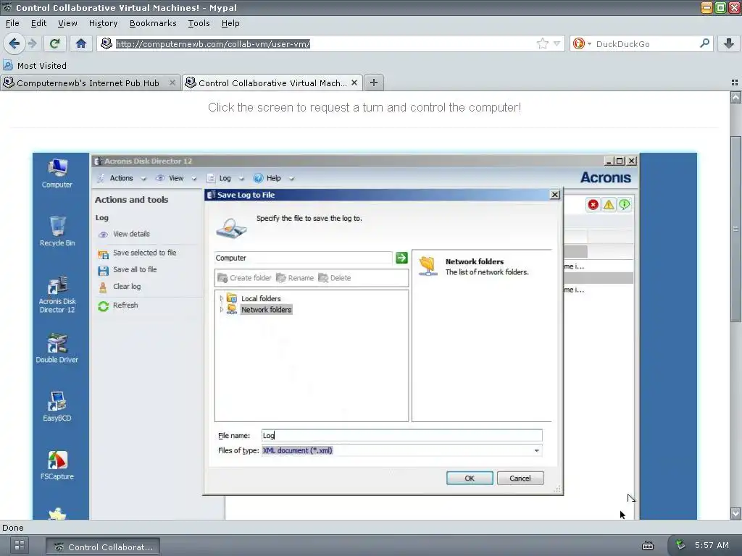Viewport: 742px width, 556px height.
Task: Open the browser Bookmarks menu
Action: (x=153, y=23)
